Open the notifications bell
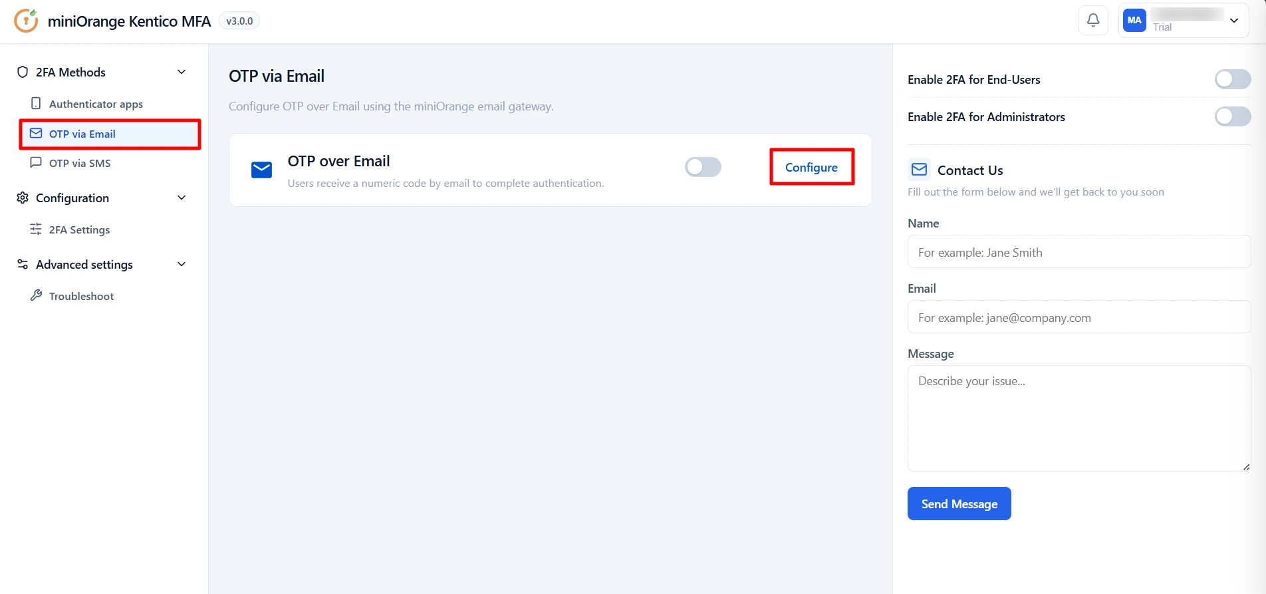Viewport: 1266px width, 594px height. click(x=1093, y=21)
